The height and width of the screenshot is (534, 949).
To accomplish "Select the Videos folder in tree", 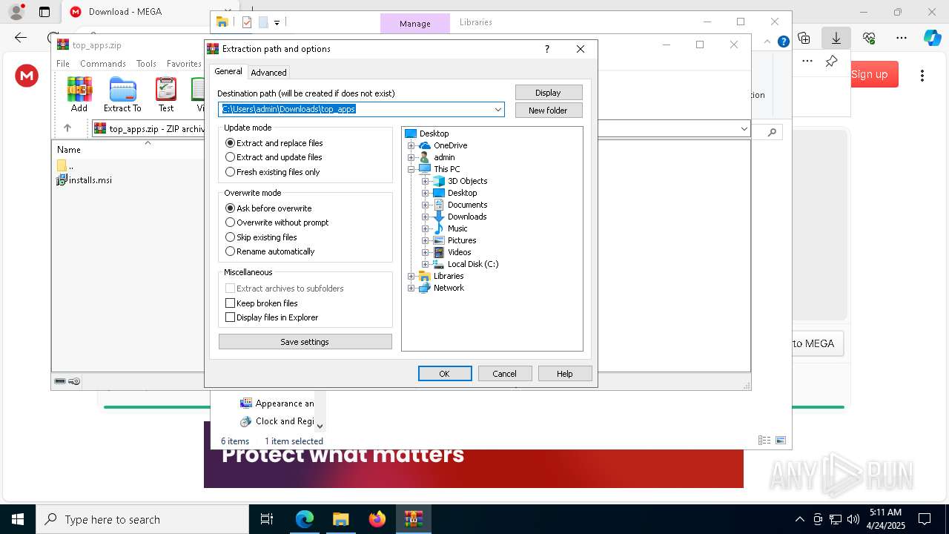I will (459, 252).
